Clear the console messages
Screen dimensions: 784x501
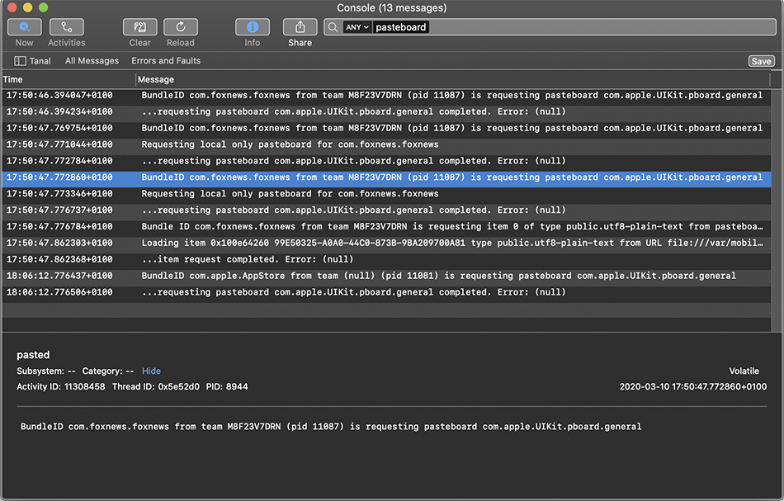(140, 27)
